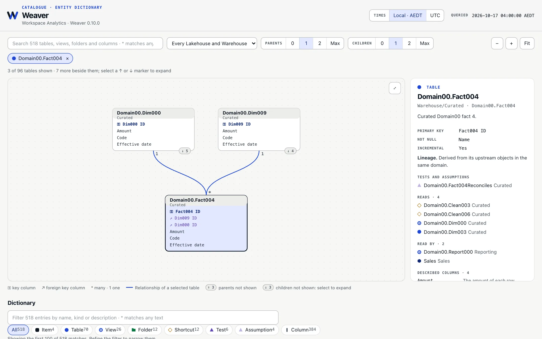Set Children depth to Max
542x339 pixels.
click(x=425, y=43)
